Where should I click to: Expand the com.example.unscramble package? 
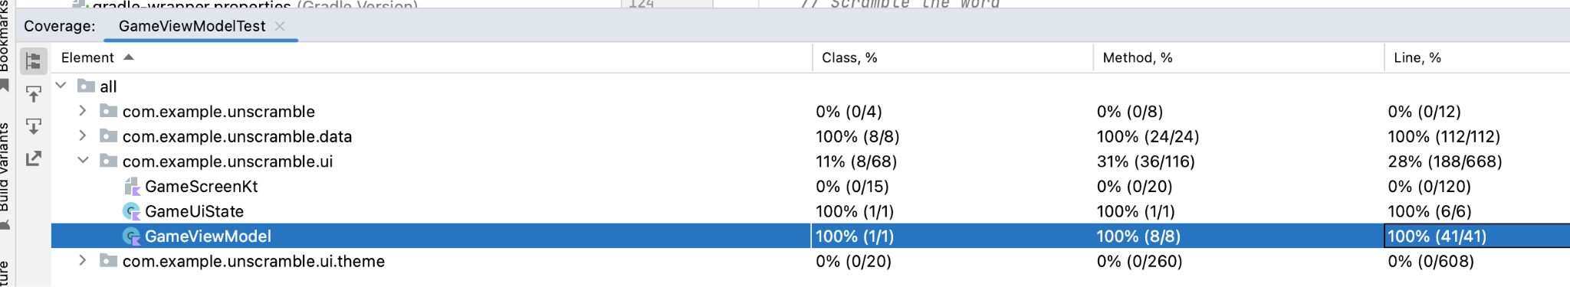(x=83, y=111)
